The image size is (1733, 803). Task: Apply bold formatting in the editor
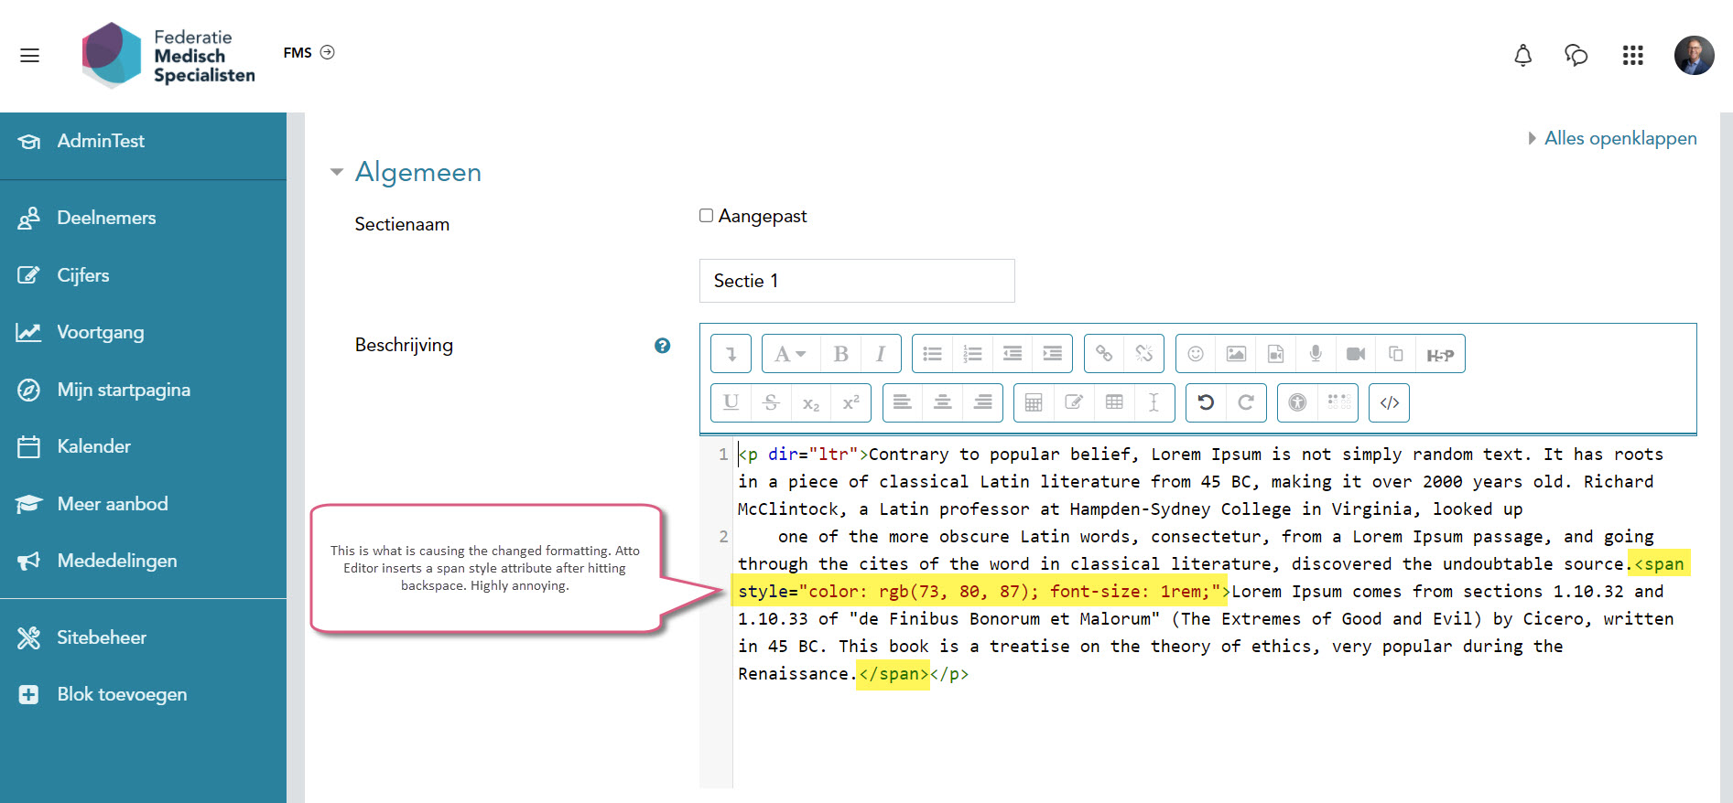click(840, 354)
